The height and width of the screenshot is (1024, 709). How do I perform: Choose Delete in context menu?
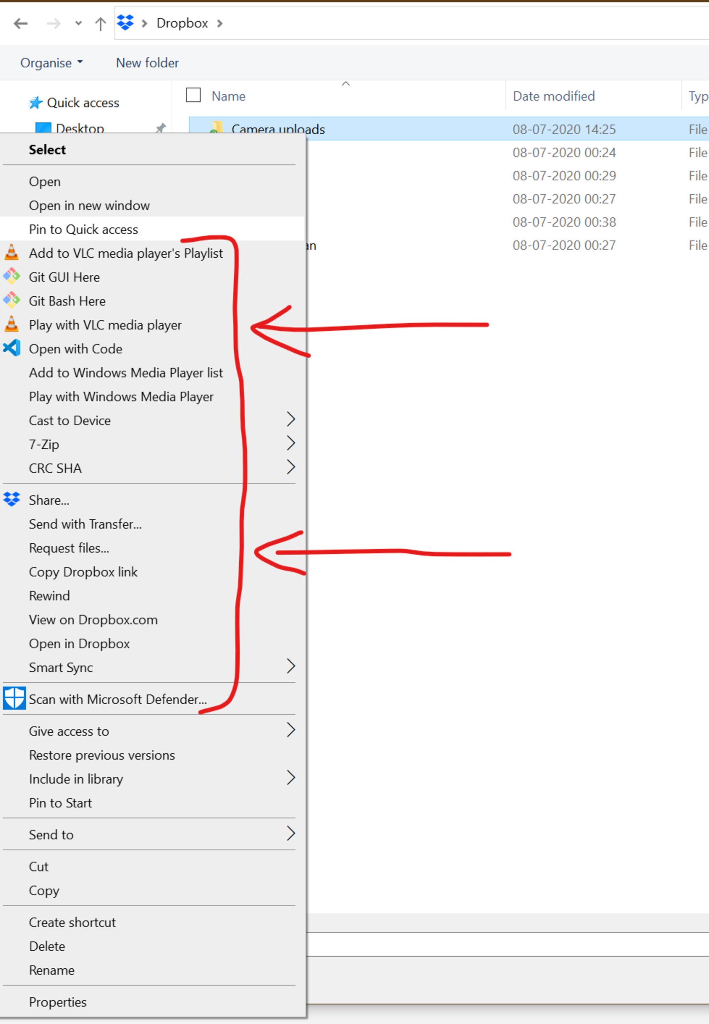point(152,946)
